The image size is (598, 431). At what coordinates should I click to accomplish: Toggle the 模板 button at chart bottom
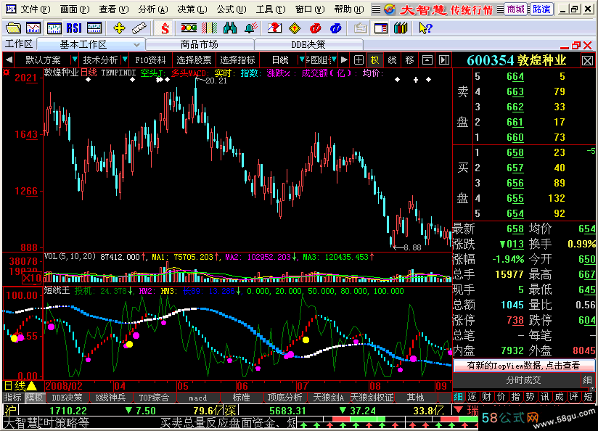(x=34, y=398)
